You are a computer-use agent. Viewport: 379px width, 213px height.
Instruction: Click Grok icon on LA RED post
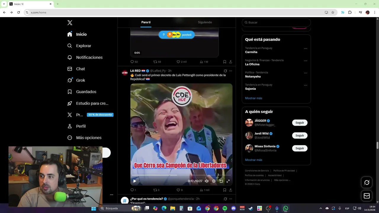point(225,71)
